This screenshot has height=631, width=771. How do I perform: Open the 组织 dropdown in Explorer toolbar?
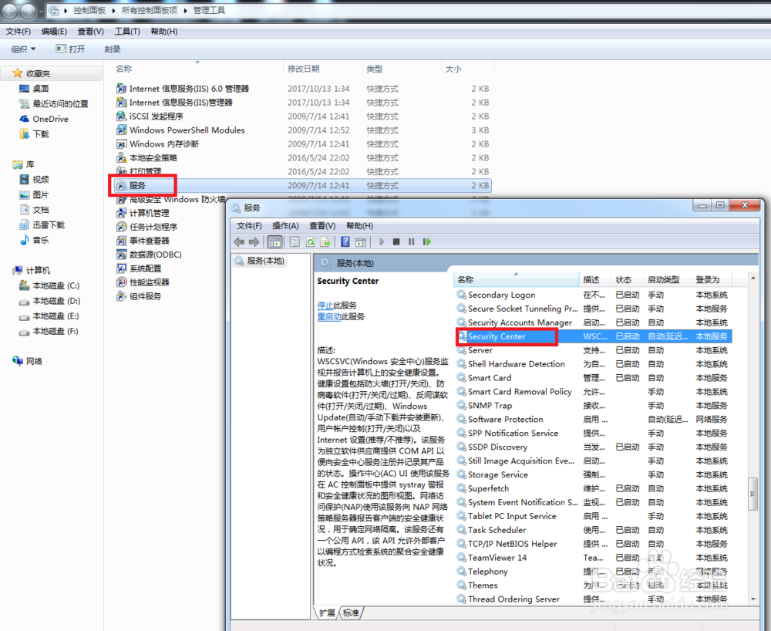pyautogui.click(x=22, y=49)
